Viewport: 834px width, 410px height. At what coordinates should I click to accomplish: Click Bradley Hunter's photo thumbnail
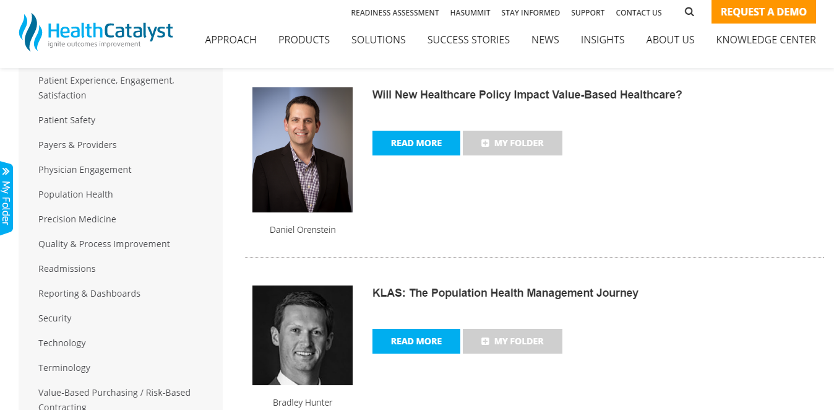click(x=303, y=335)
